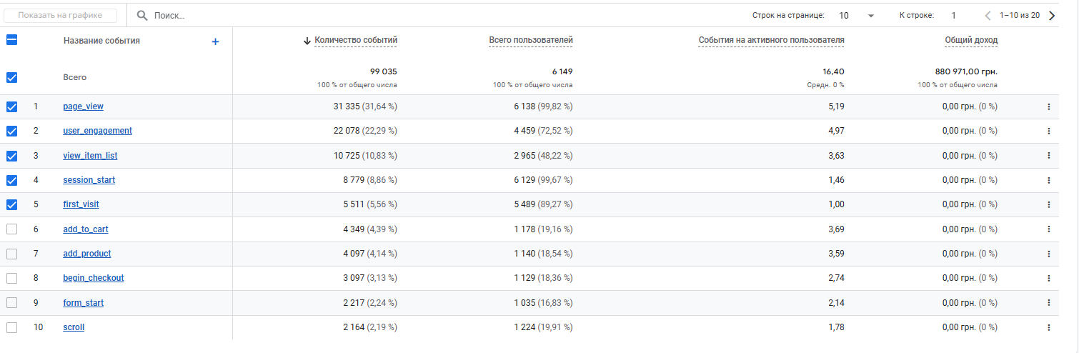Open three-dot menu for add_to_cart row
Viewport: 1079px width, 353px height.
pos(1049,229)
